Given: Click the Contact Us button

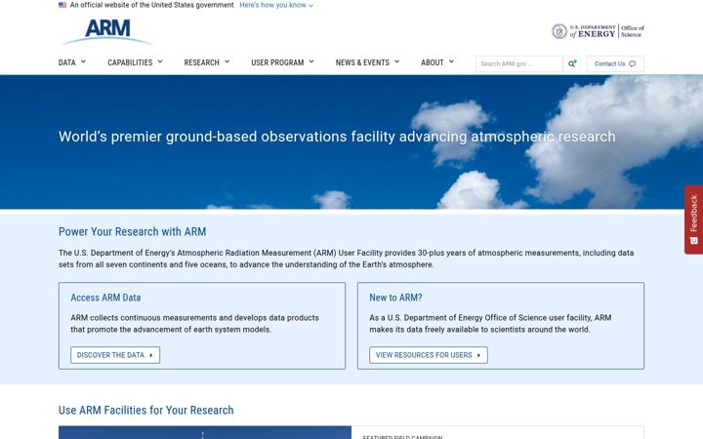Looking at the screenshot, I should coord(615,63).
